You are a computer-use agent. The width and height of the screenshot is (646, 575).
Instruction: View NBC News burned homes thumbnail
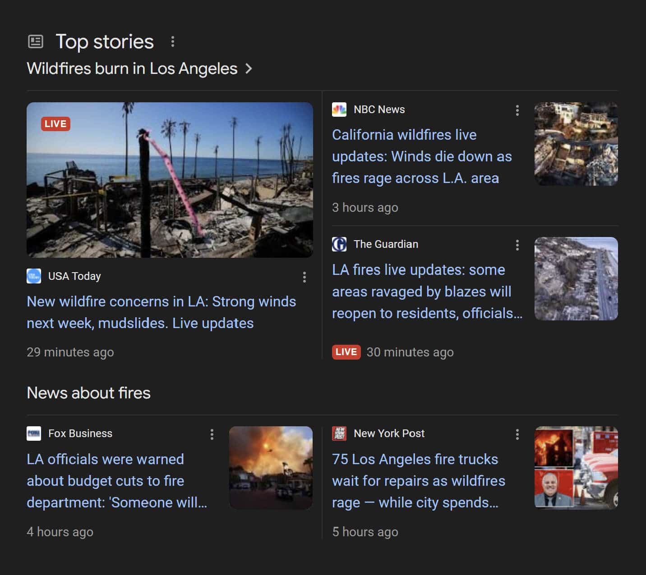[x=576, y=144]
